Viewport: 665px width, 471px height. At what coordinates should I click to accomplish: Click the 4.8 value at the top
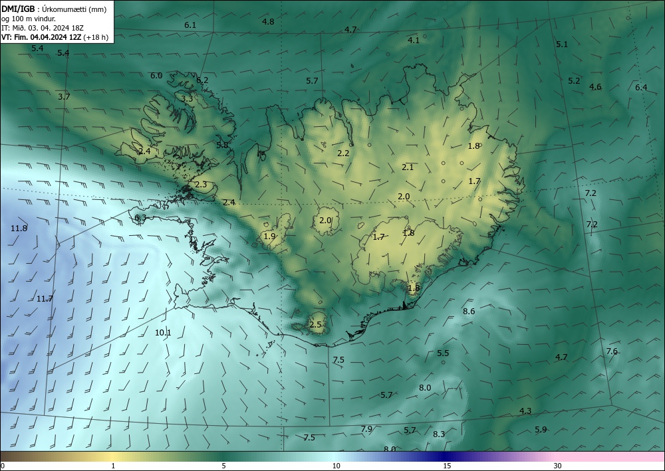tap(268, 22)
